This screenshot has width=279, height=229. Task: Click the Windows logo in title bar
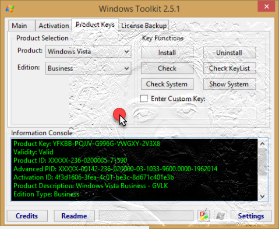10,9
